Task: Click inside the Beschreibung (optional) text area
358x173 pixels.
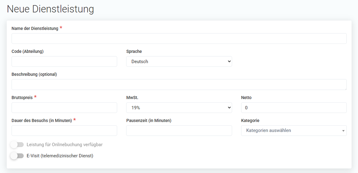Action: (179, 85)
